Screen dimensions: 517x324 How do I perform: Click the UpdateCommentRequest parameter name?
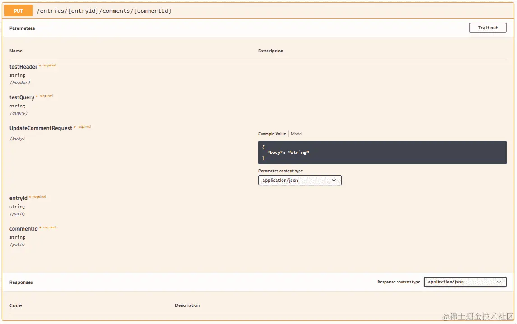pos(41,128)
